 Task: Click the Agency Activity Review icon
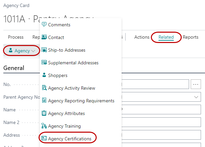click(x=44, y=88)
